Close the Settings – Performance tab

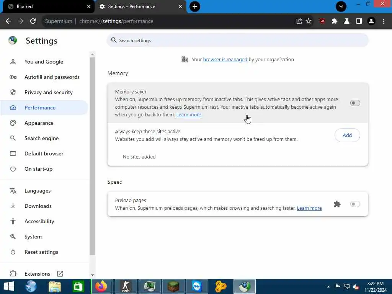180,7
